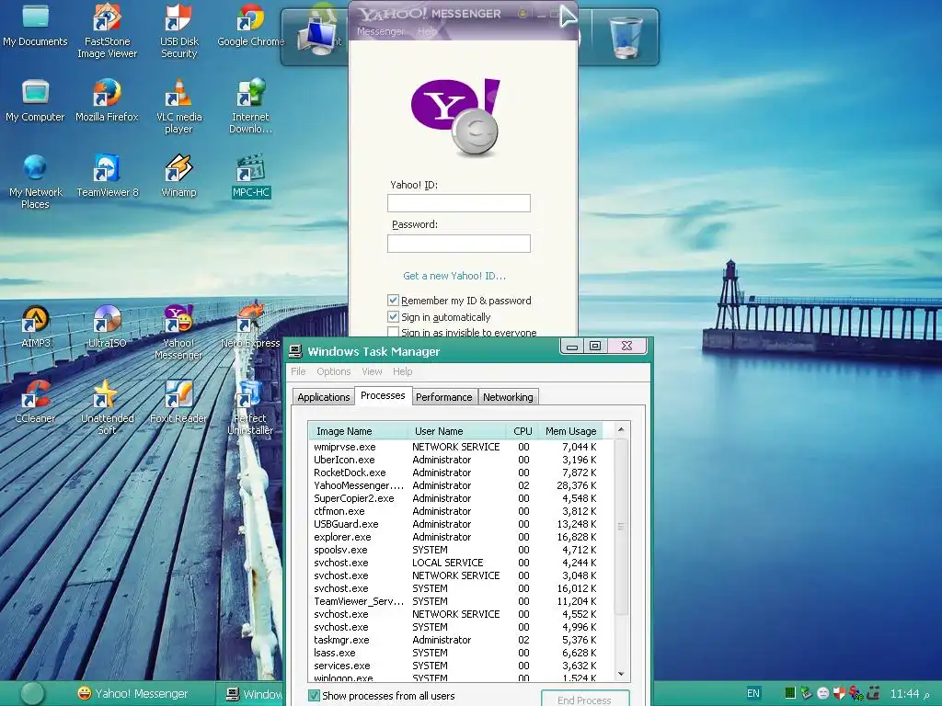Switch to the Performance tab
942x706 pixels.
(444, 397)
